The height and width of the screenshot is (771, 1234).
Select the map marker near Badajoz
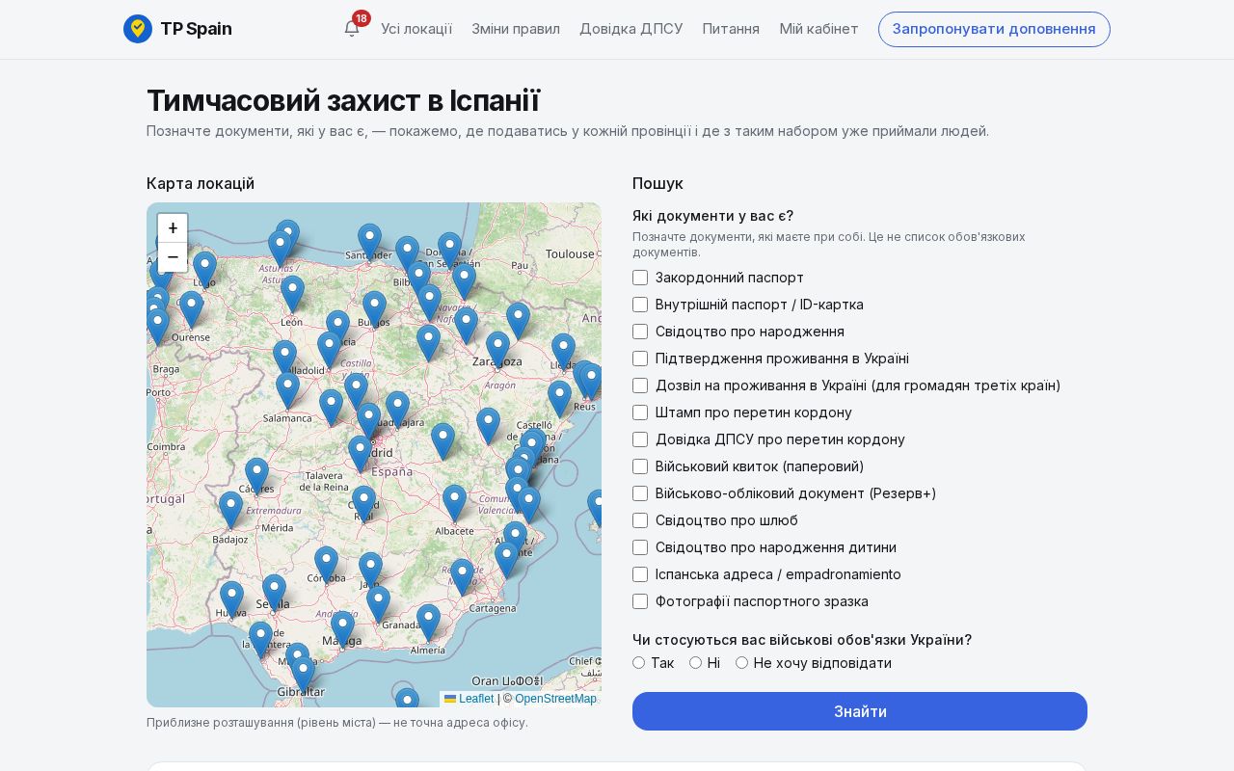pyautogui.click(x=231, y=510)
